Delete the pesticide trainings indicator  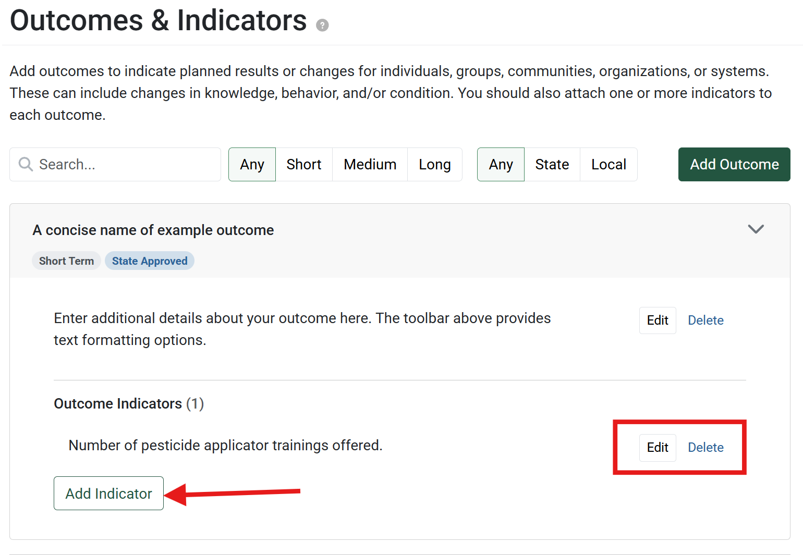click(705, 448)
